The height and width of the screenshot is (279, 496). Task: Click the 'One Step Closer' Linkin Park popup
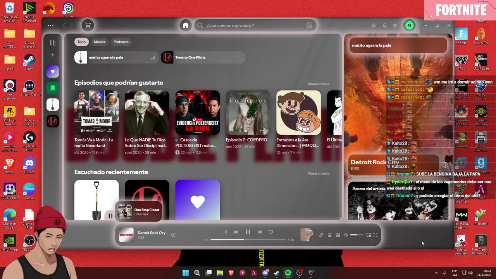pos(138,212)
